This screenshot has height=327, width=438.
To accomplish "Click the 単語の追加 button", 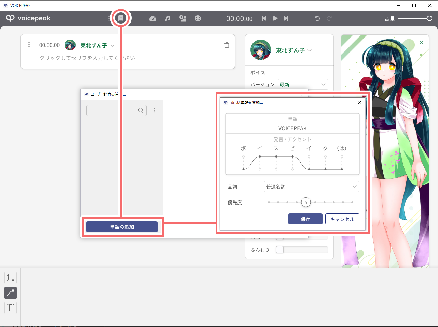I will [x=122, y=227].
